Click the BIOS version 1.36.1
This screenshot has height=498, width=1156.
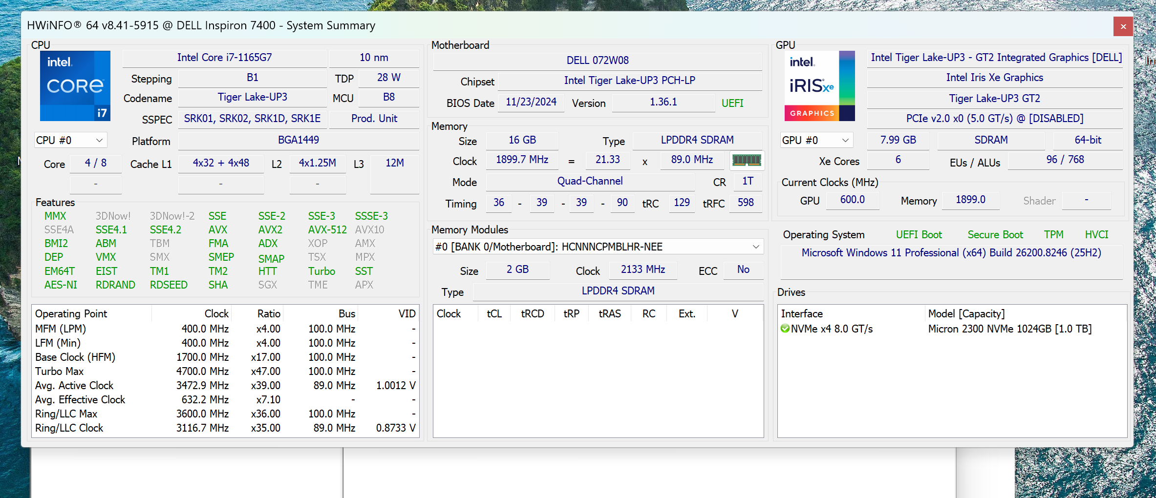click(x=663, y=102)
